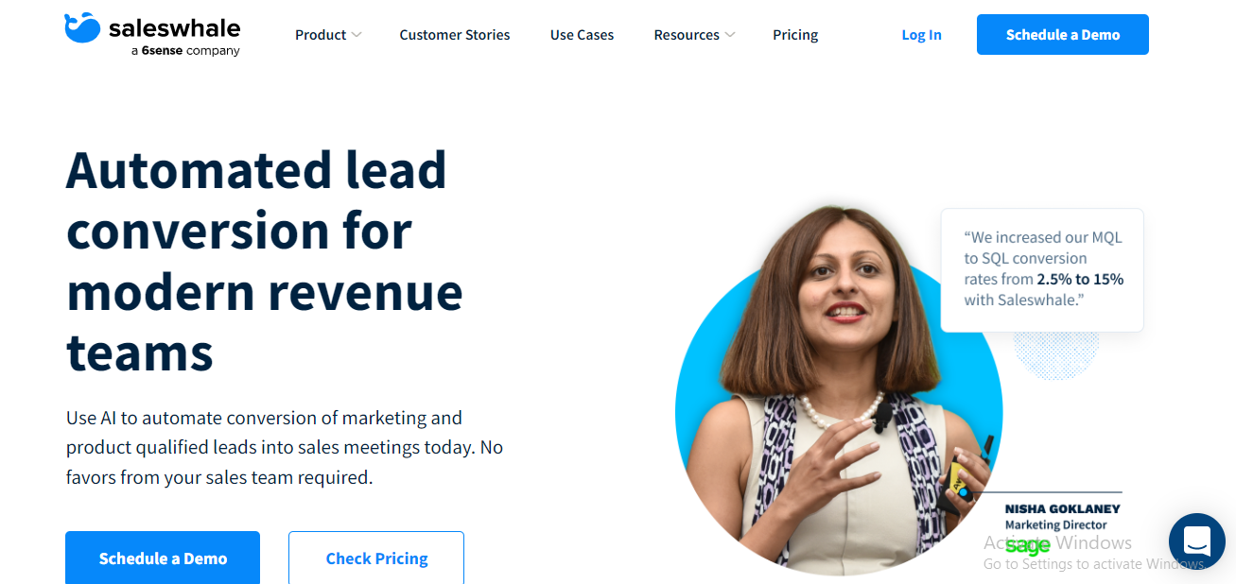
Task: Click the MQL to SQL testimonial card
Action: (x=1042, y=269)
